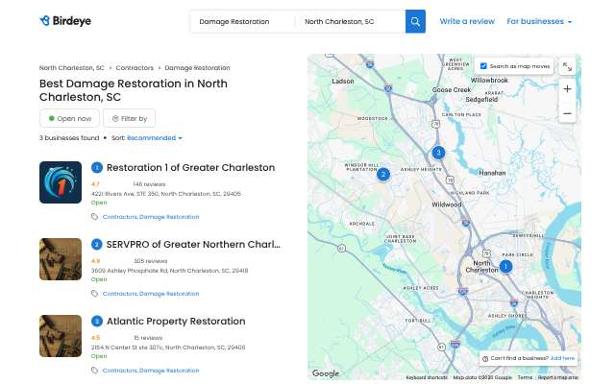Focus the Damage Restoration search field
This screenshot has height=384, width=615.
pos(242,21)
